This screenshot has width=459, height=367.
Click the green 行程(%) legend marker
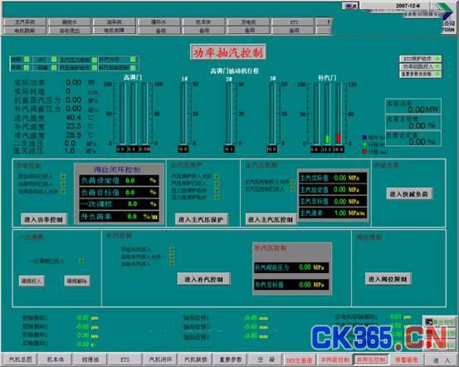[364, 144]
